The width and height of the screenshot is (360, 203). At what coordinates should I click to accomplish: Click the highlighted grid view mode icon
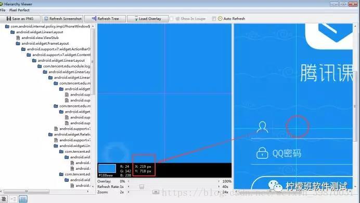[x=23, y=199]
